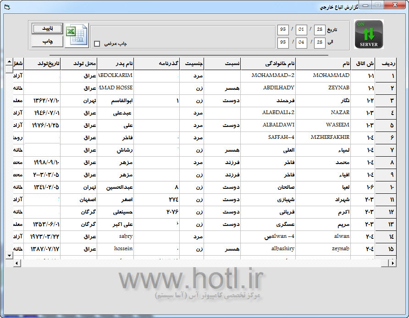Click the horizontal scrollbar left arrow
This screenshot has width=409, height=318.
[17, 263]
